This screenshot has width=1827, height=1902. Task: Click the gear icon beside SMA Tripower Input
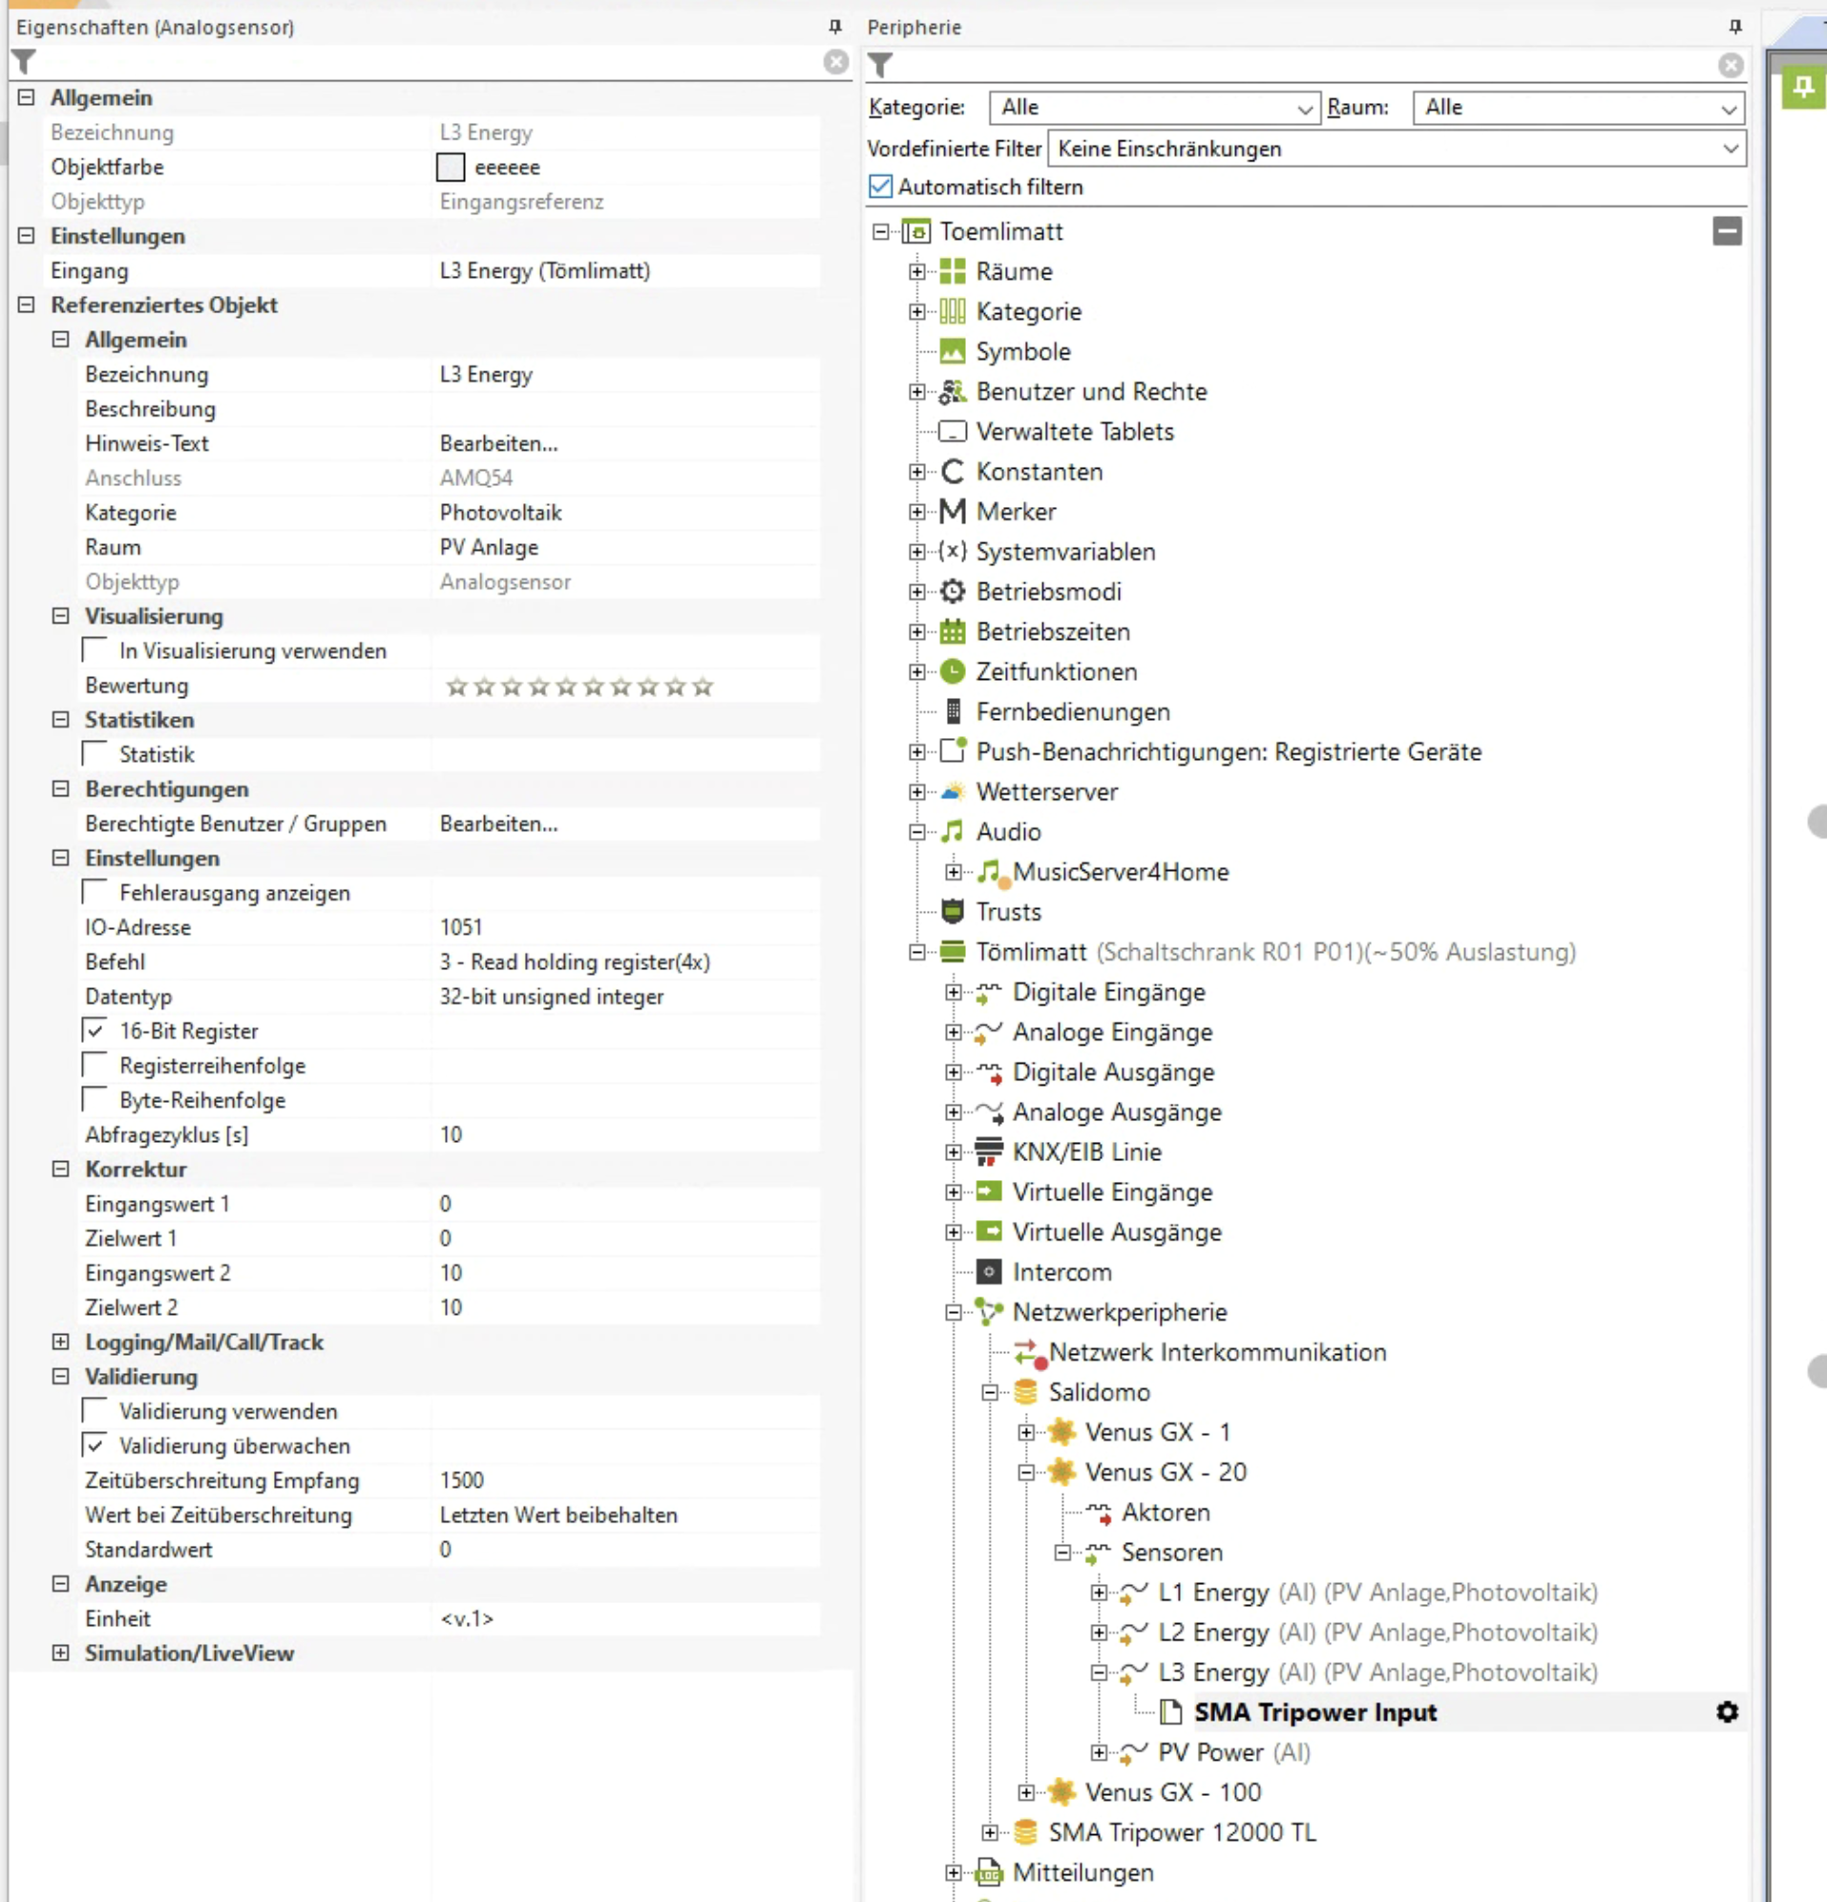pos(1726,1712)
